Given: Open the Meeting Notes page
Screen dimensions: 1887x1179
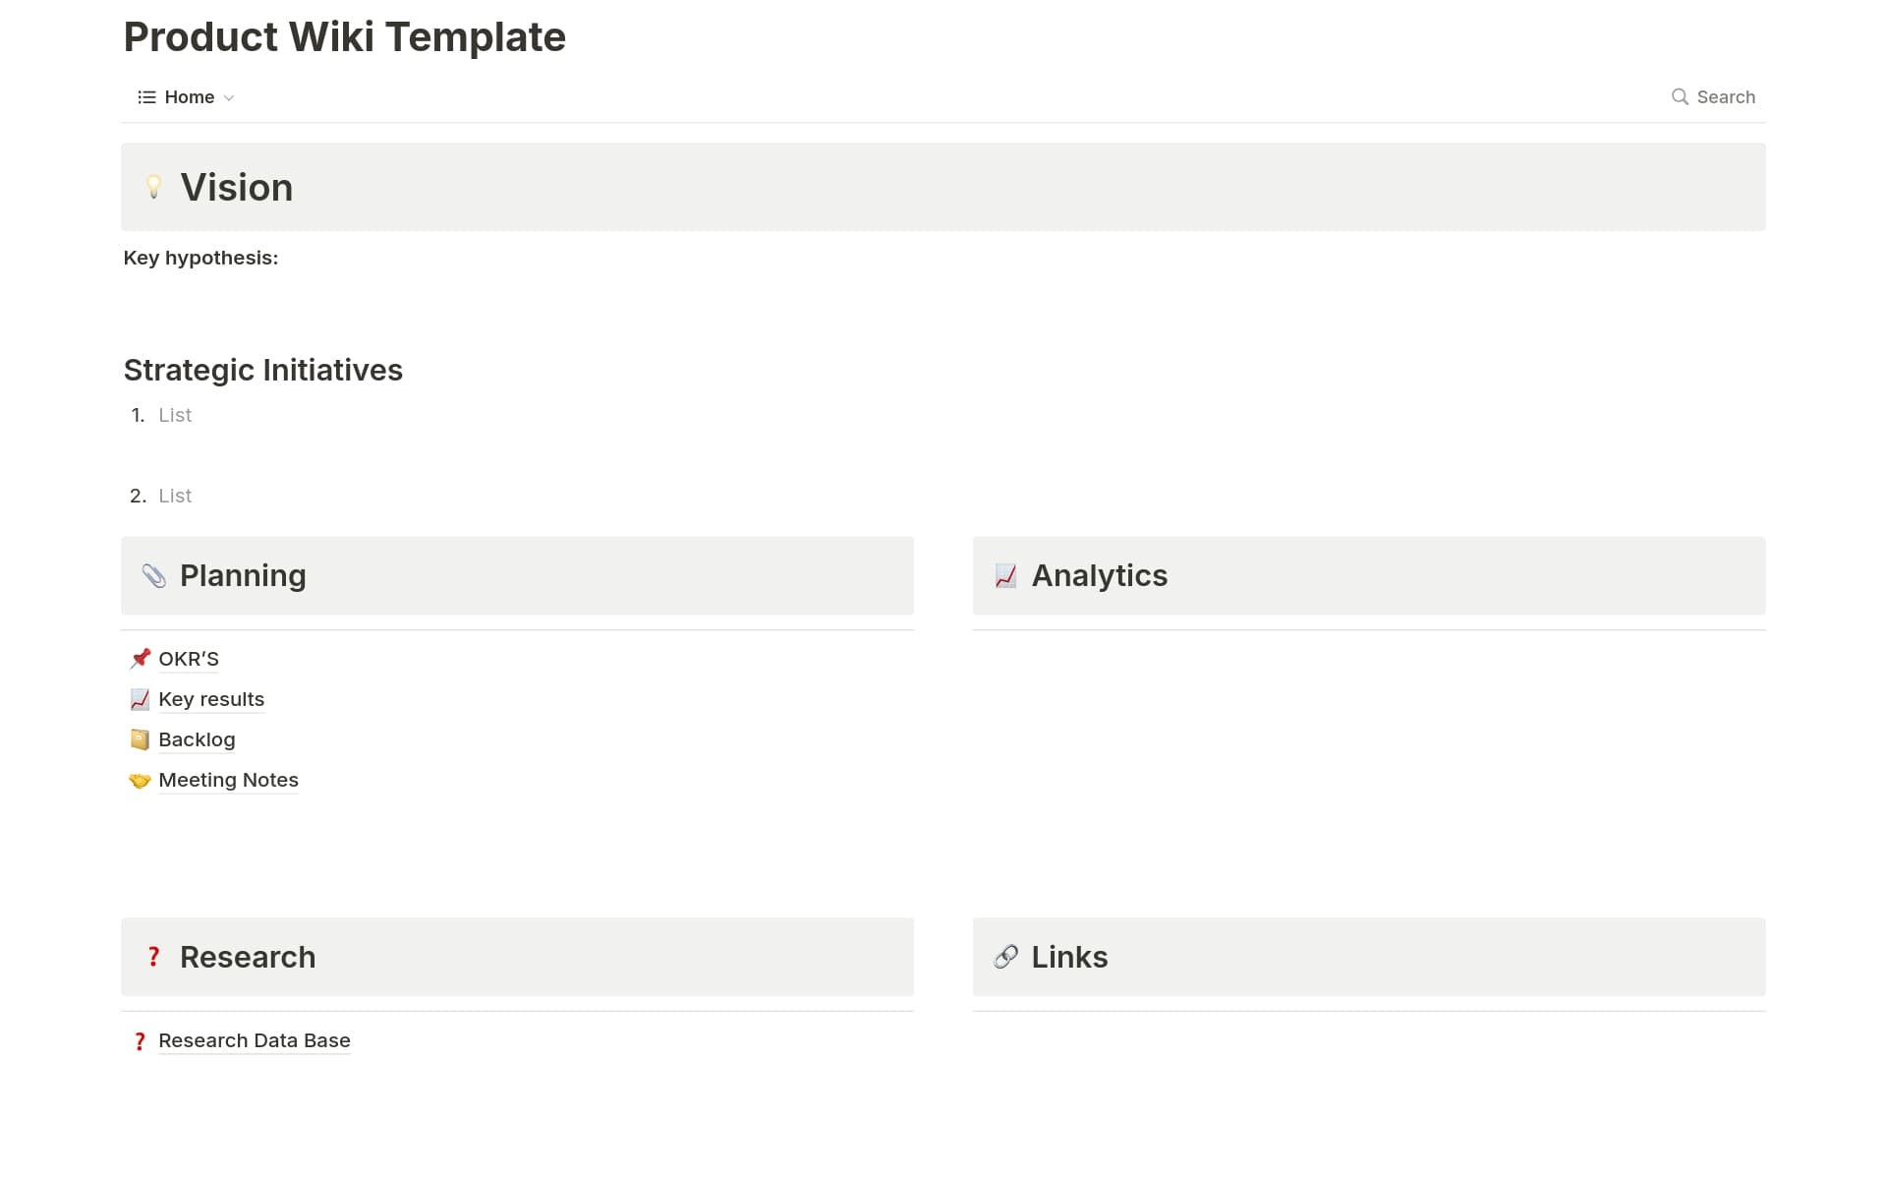Looking at the screenshot, I should tap(227, 780).
